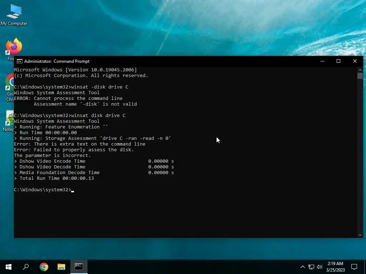366x274 pixels.
Task: Open the My Computer desktop icon
Action: (x=14, y=15)
